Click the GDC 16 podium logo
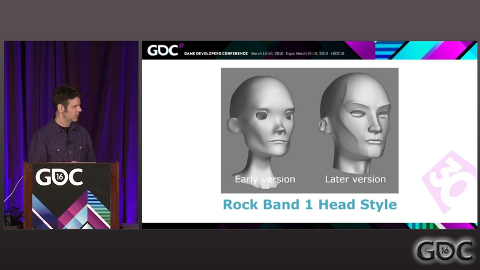Image resolution: width=480 pixels, height=270 pixels. (59, 176)
